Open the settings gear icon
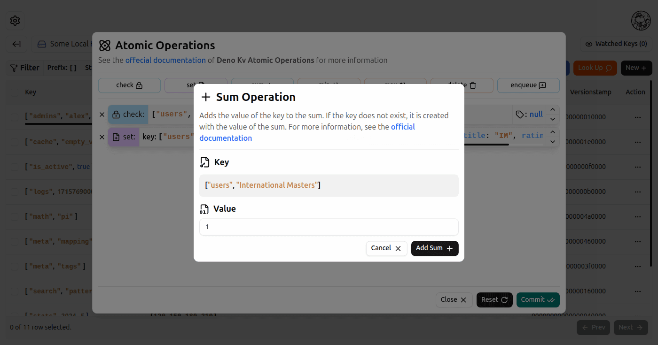Viewport: 658px width, 345px height. point(15,21)
